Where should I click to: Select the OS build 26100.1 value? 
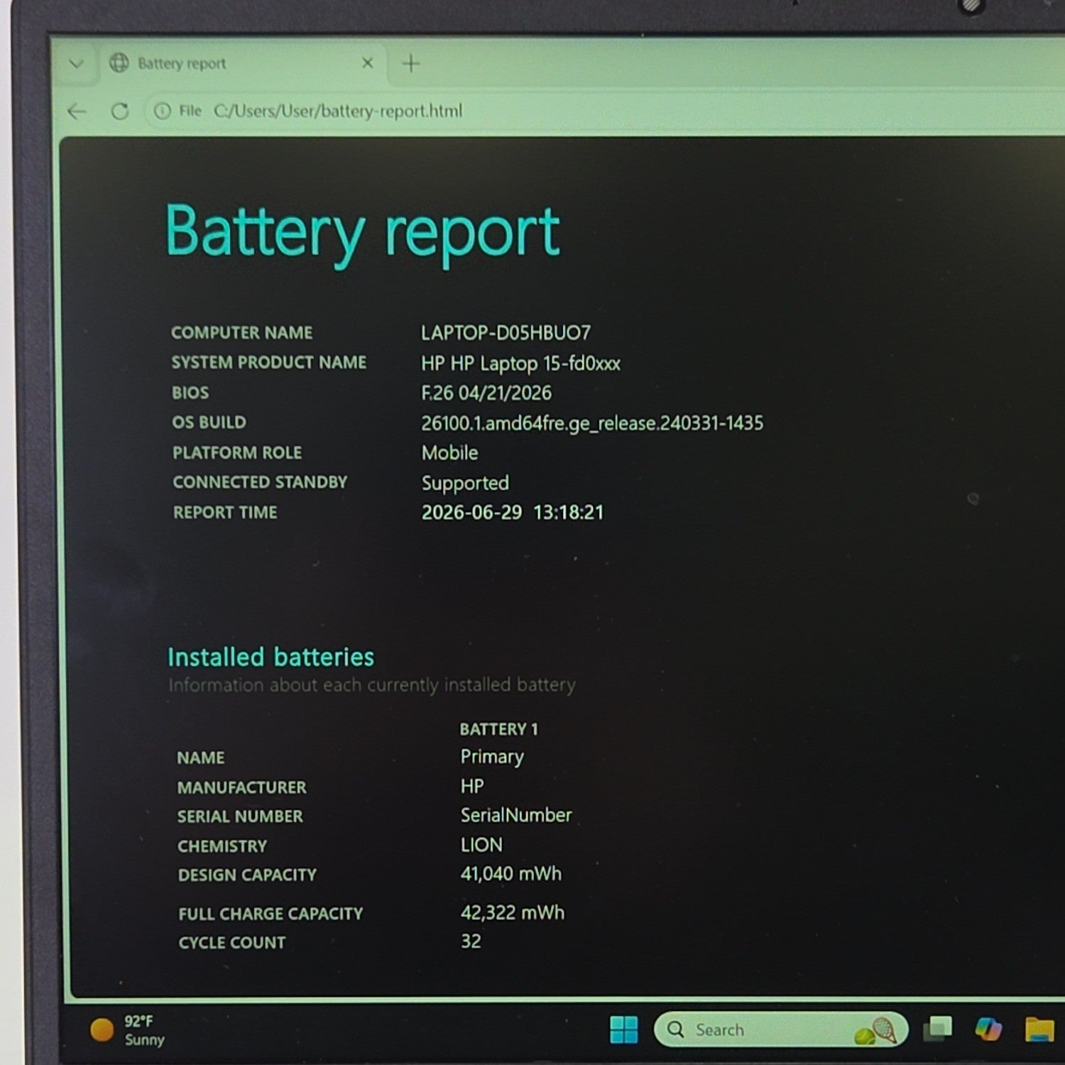592,423
